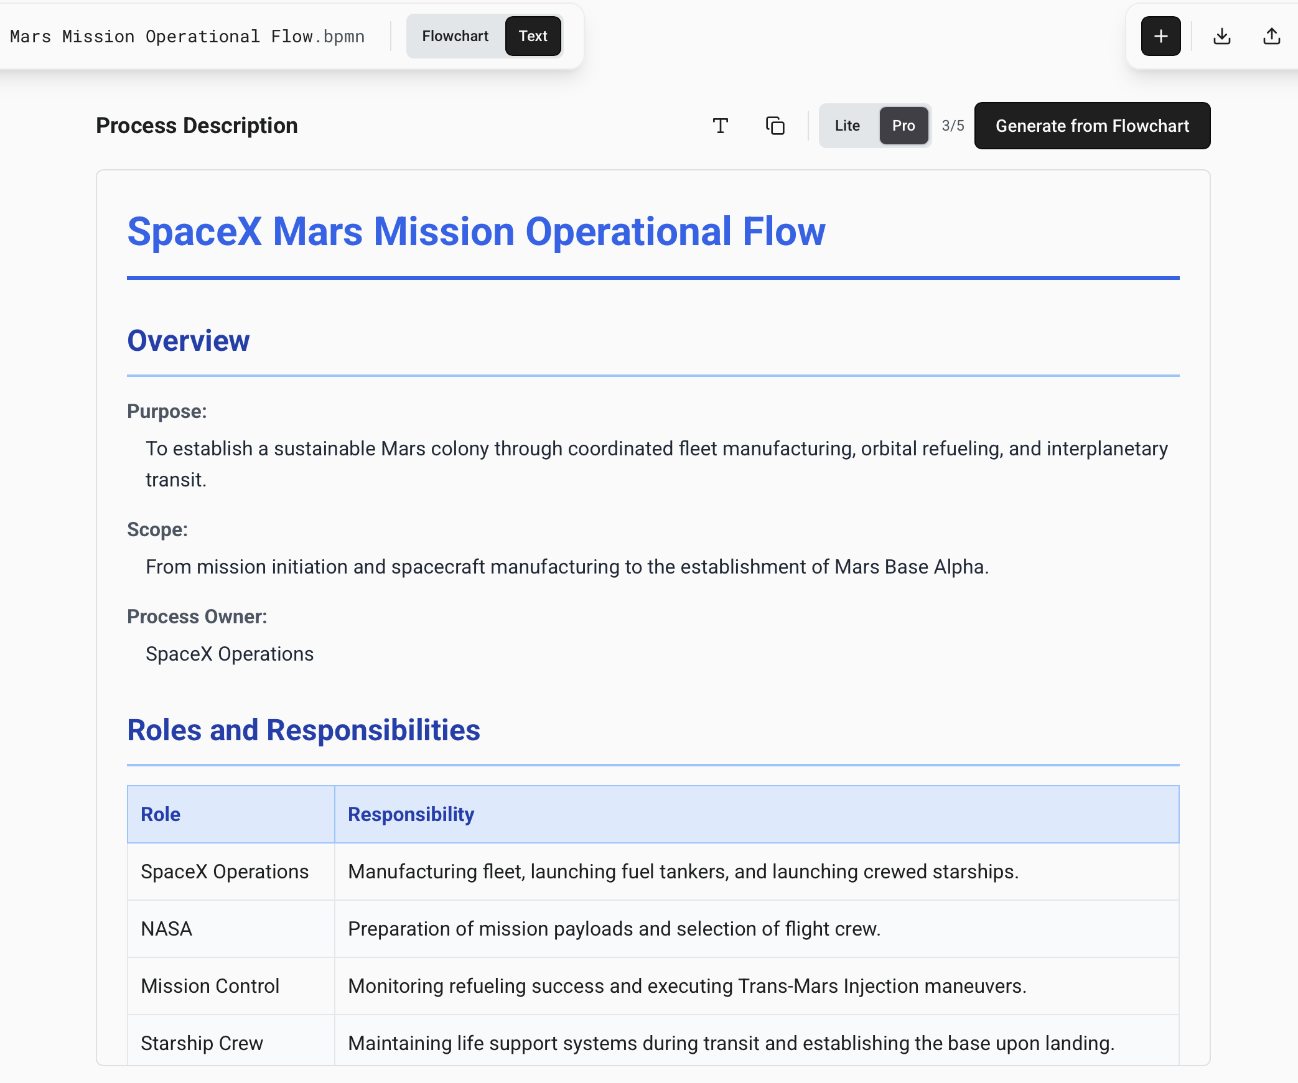Click the upload share icon
The width and height of the screenshot is (1298, 1083).
[1271, 36]
